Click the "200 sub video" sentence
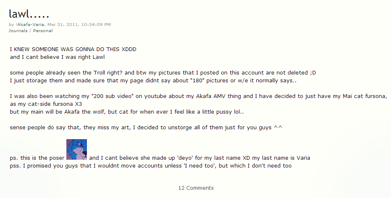This screenshot has height=198, width=391. coord(198,96)
